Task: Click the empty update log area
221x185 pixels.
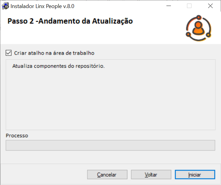Action: point(110,98)
